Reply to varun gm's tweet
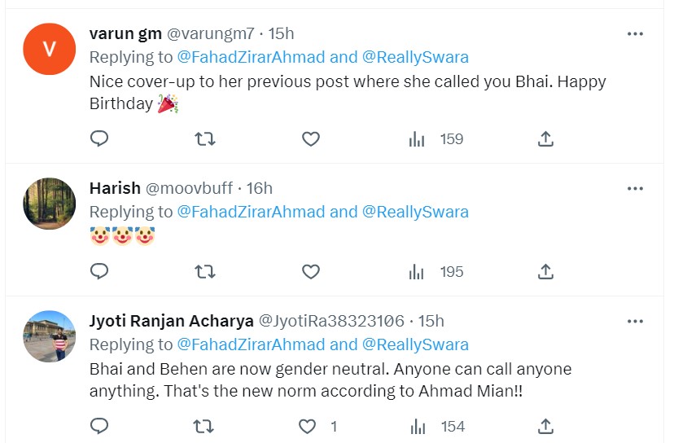The width and height of the screenshot is (687, 443). click(99, 139)
